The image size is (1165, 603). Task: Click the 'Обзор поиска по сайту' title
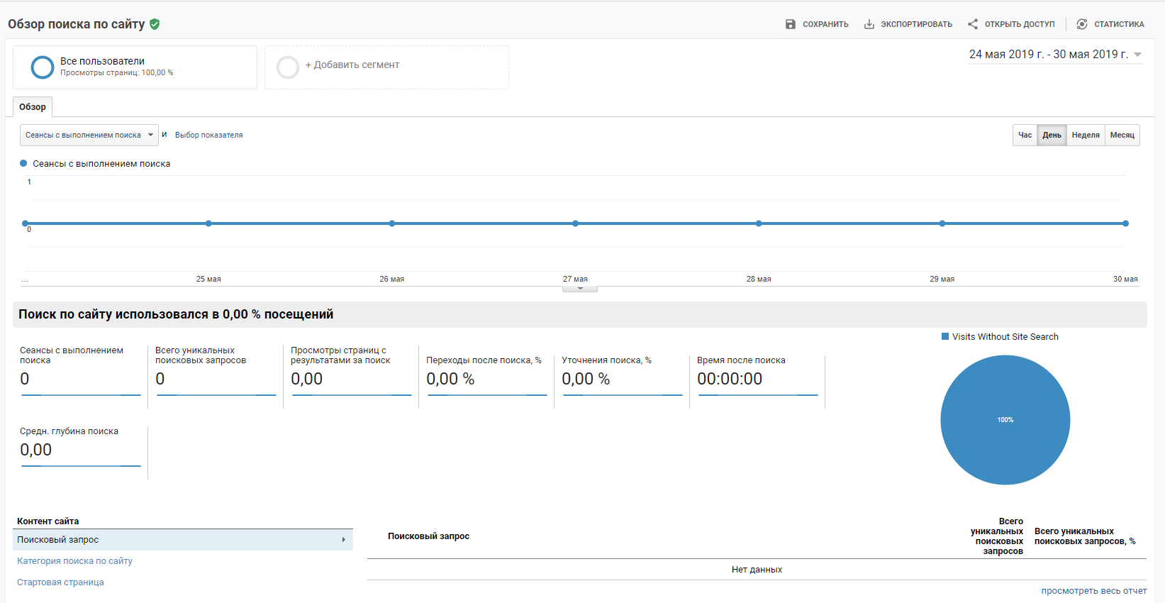tap(77, 24)
